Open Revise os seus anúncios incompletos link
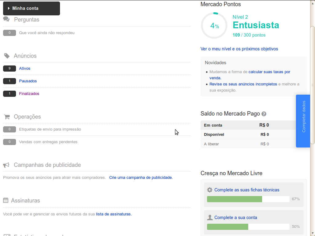315x236 pixels. (243, 84)
